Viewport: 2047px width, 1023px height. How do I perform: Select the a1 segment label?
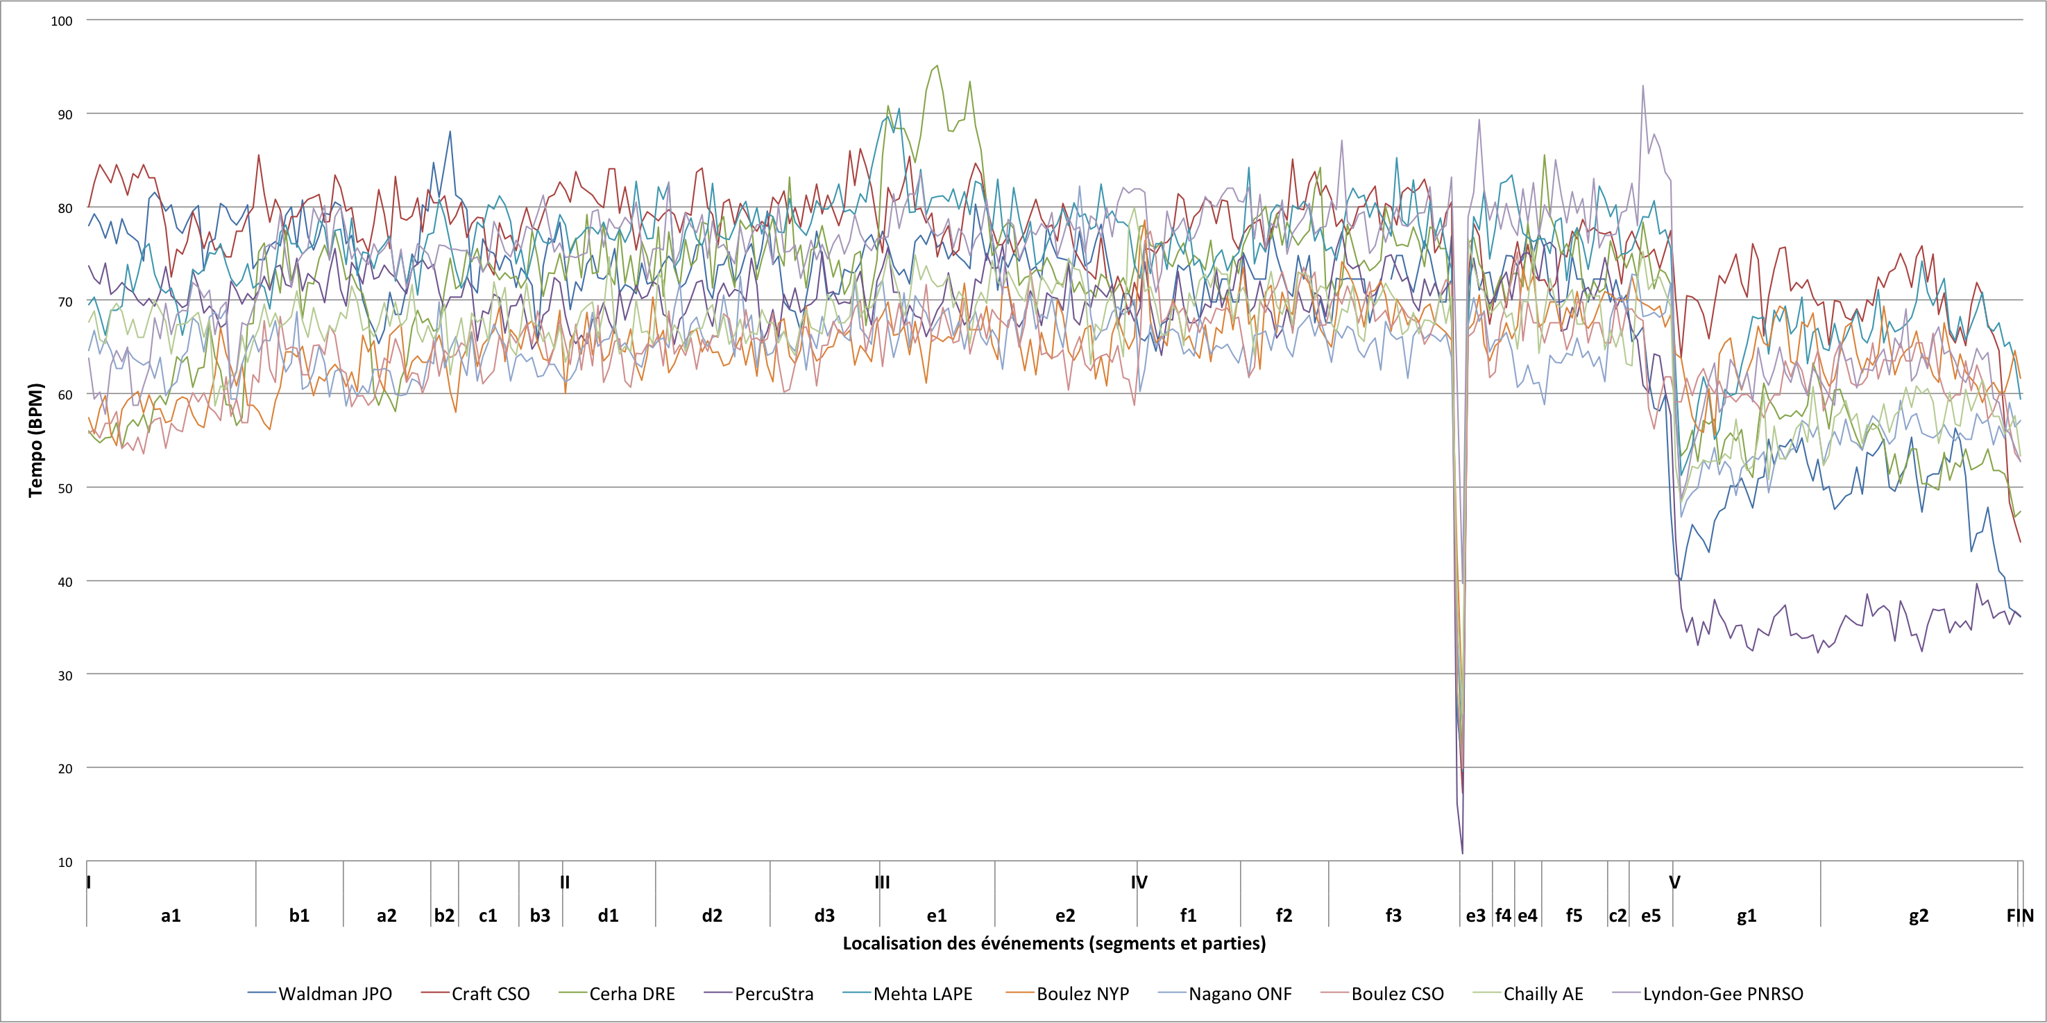pyautogui.click(x=171, y=915)
